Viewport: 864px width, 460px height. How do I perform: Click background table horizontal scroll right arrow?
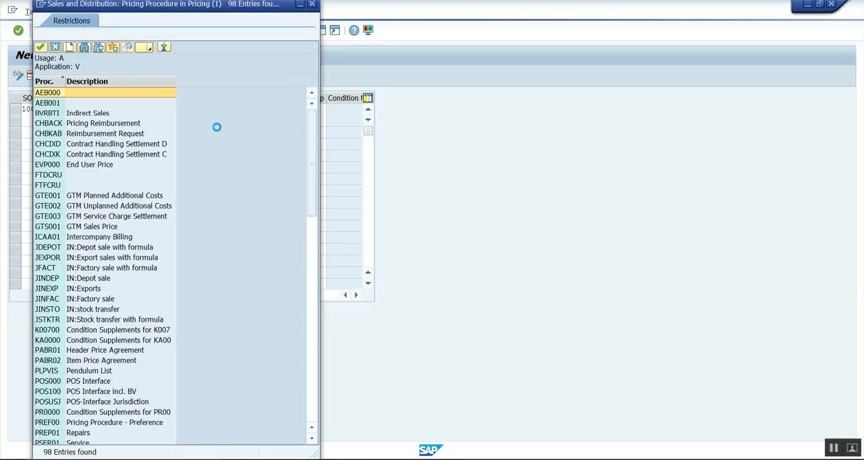(356, 295)
